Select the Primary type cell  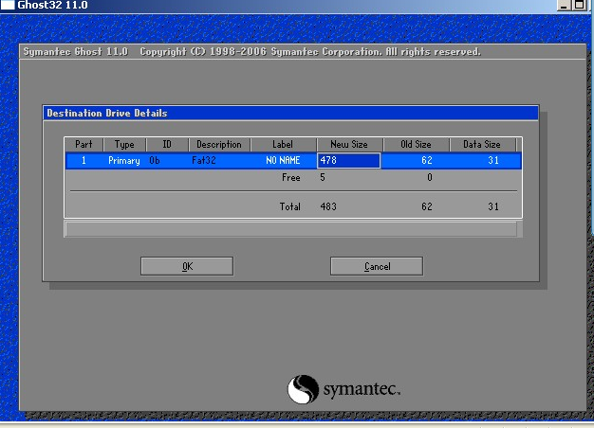(124, 160)
